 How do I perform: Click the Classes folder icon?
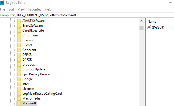click(x=19, y=40)
